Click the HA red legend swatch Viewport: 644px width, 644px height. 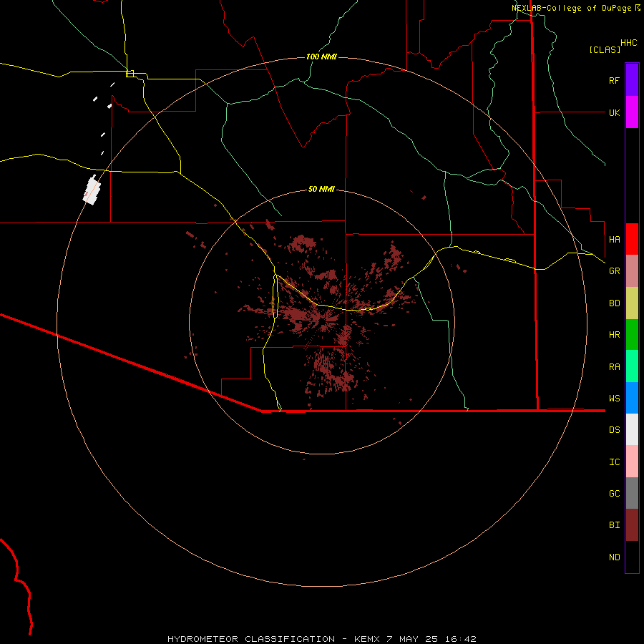click(632, 239)
